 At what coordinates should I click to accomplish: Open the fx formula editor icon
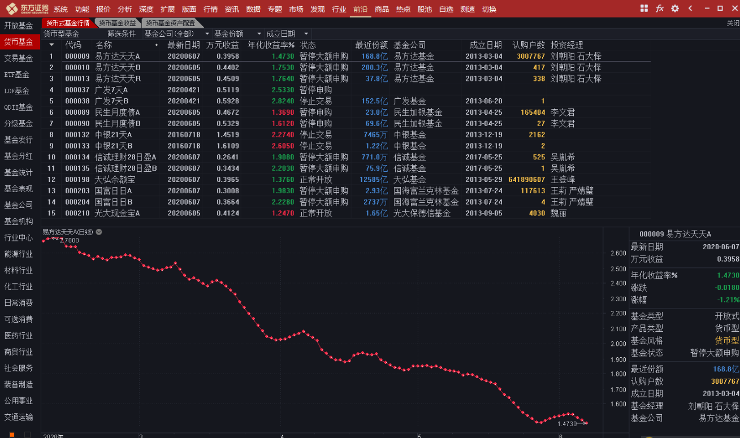point(660,8)
